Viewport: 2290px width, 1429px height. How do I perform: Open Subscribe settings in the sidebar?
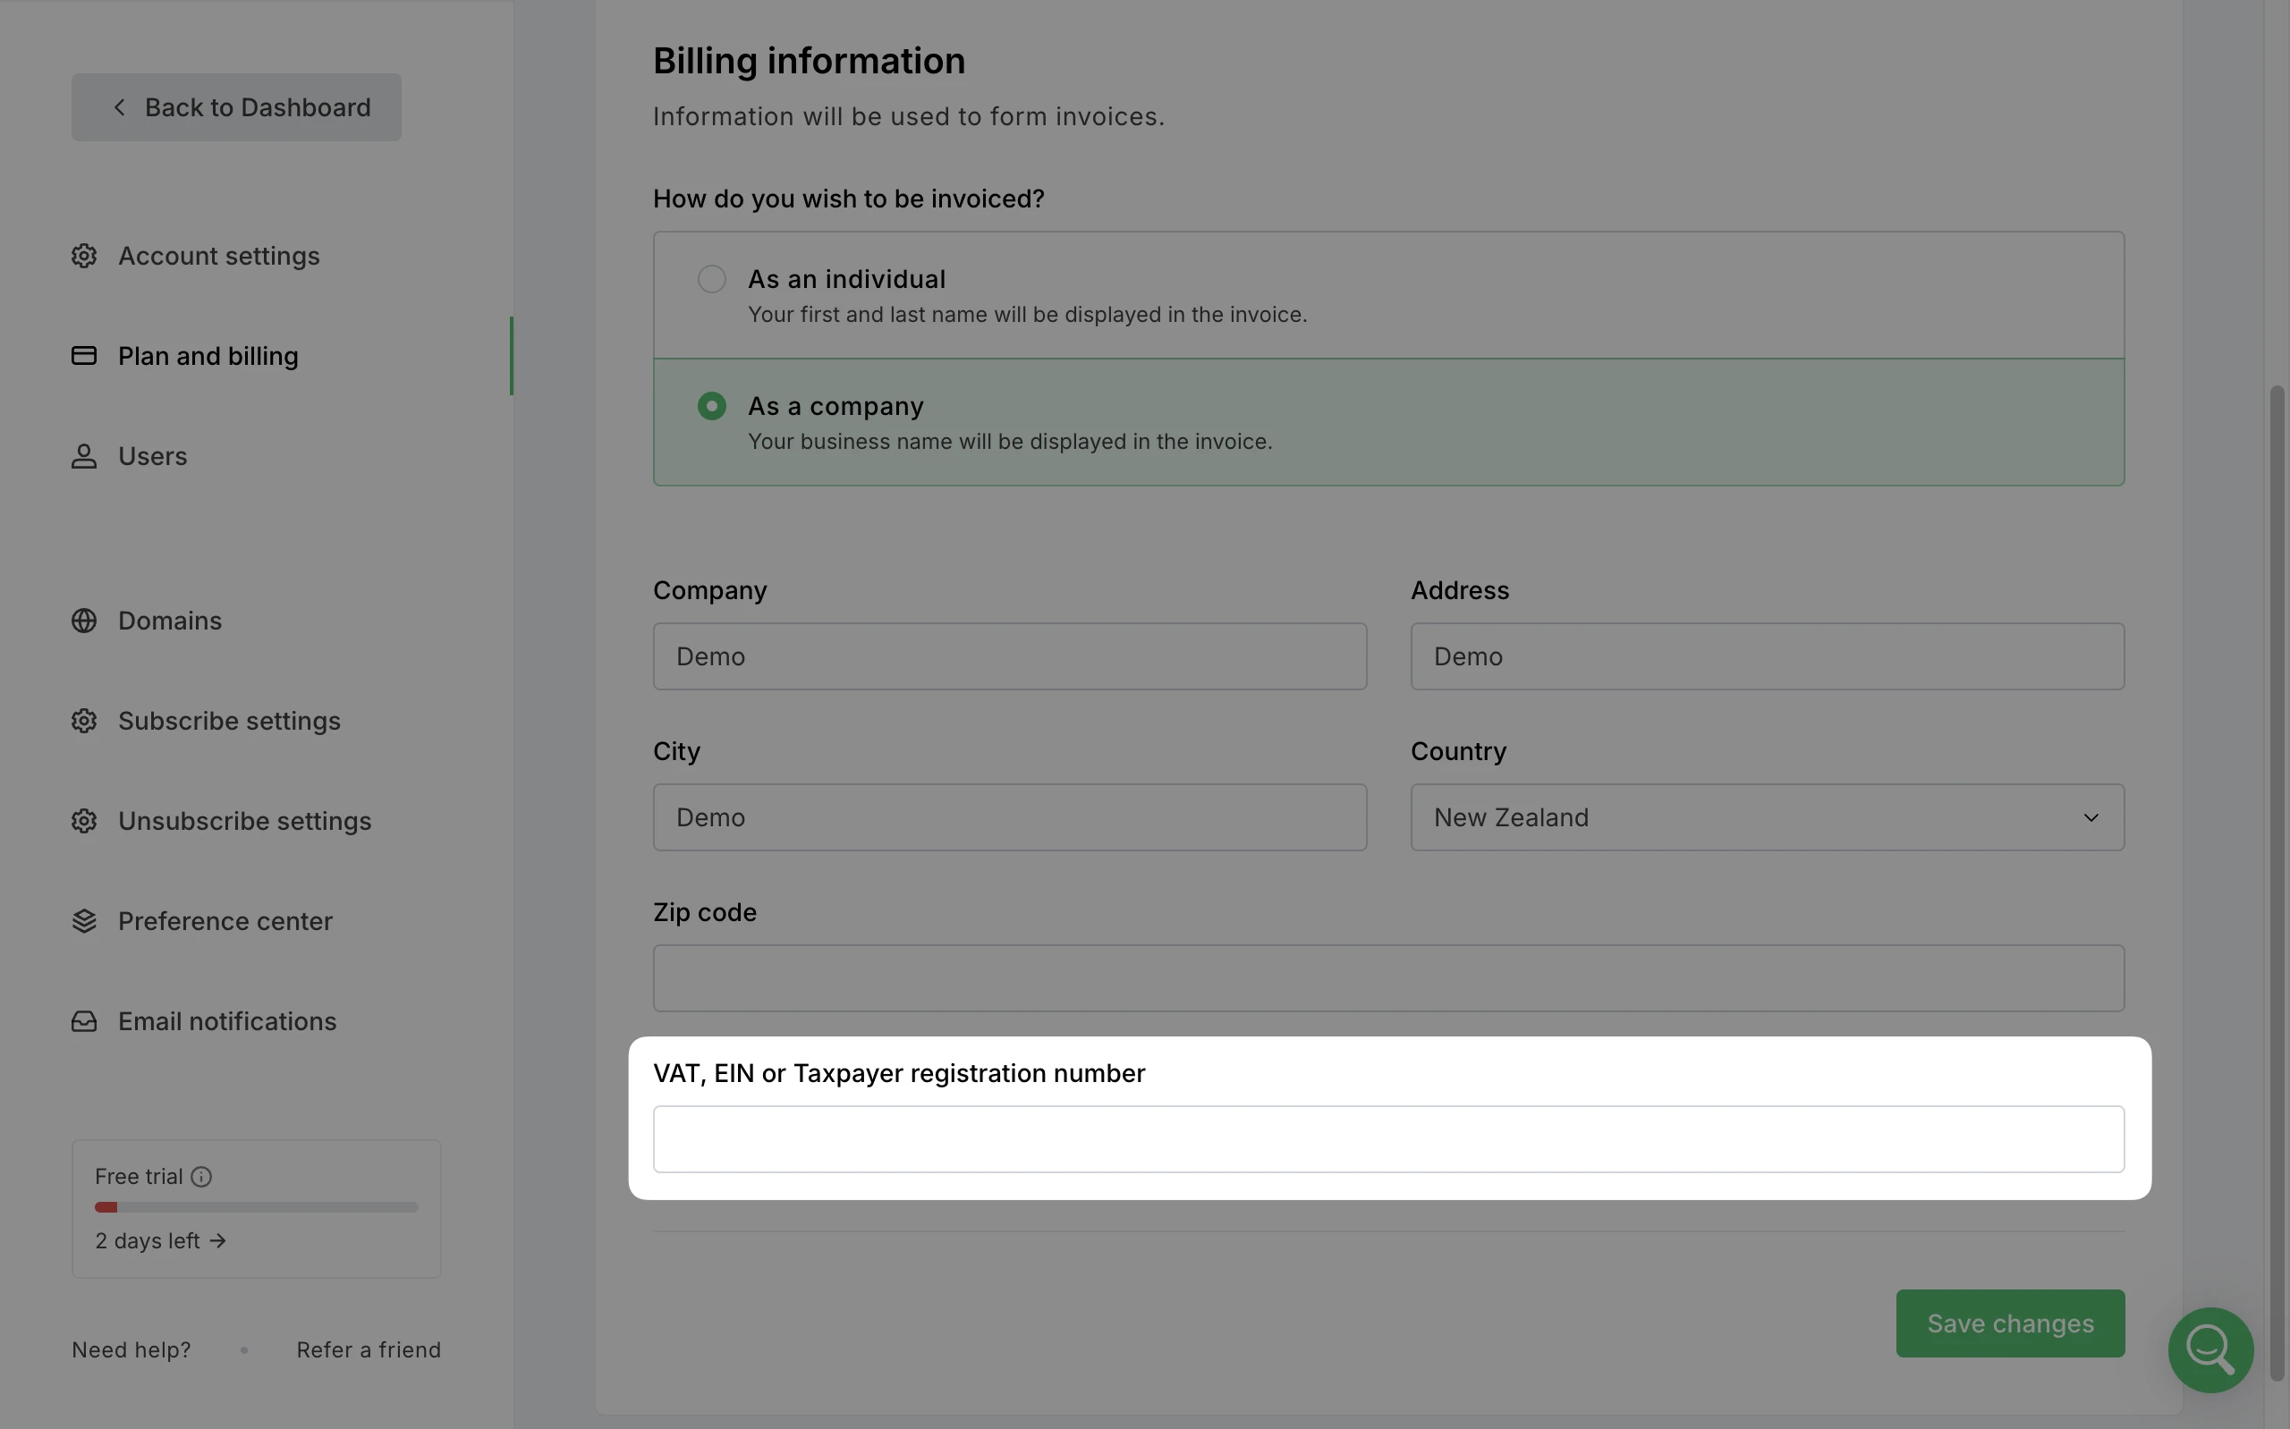229,721
